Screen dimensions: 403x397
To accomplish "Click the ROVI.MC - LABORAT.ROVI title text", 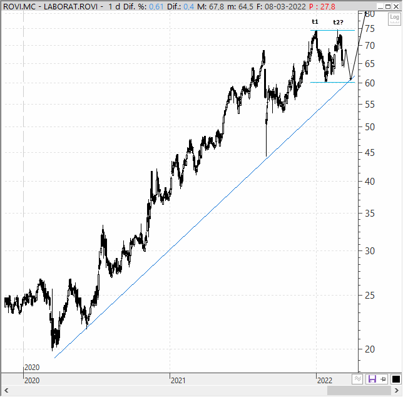I will [50, 7].
